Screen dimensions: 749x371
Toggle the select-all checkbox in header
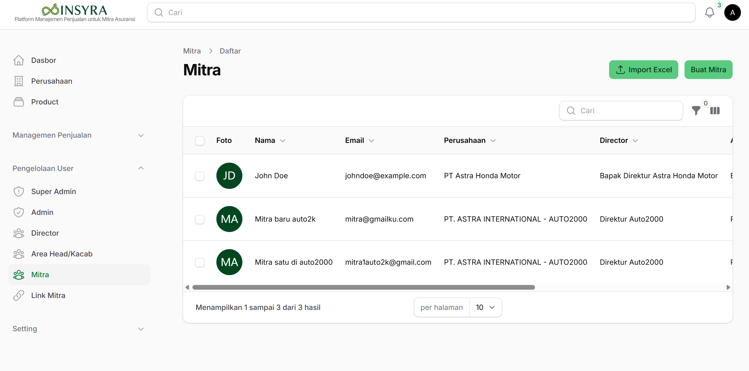(200, 141)
